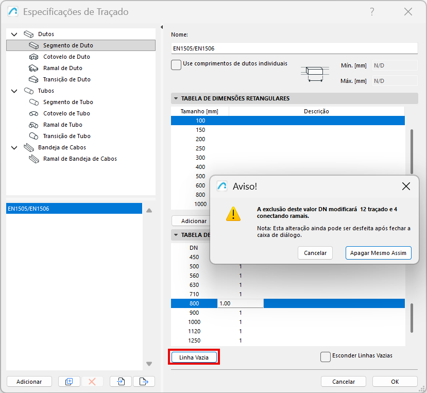Select DN row 900
The width and height of the screenshot is (427, 393).
[x=288, y=313]
